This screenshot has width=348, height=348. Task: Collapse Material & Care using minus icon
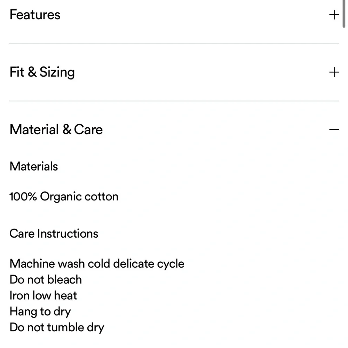(x=334, y=130)
